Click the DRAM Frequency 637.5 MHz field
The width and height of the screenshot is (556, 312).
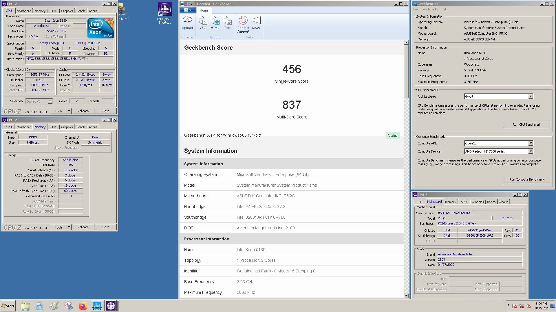pyautogui.click(x=70, y=160)
